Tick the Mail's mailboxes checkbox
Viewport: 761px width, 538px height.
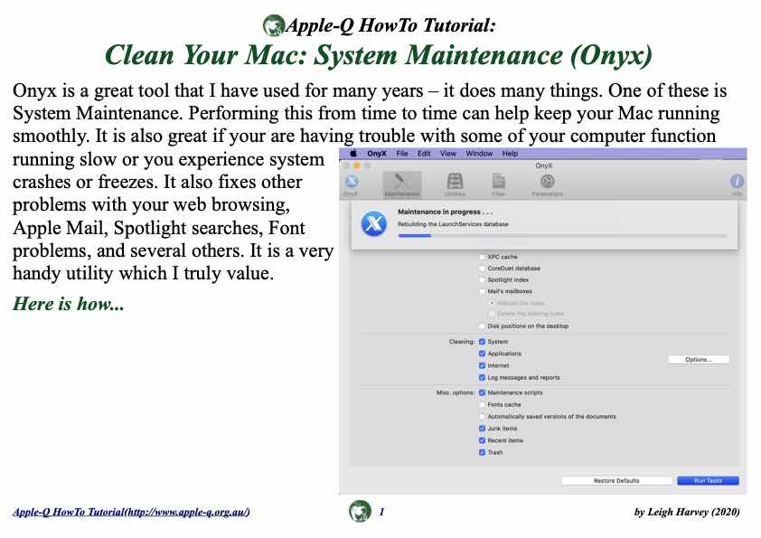click(x=482, y=292)
